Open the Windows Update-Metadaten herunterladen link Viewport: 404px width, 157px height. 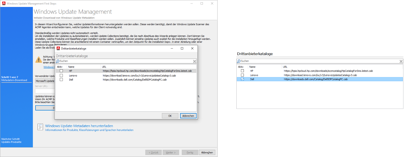pos(79,126)
